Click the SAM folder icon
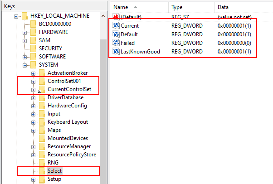273x184 pixels. click(33, 40)
